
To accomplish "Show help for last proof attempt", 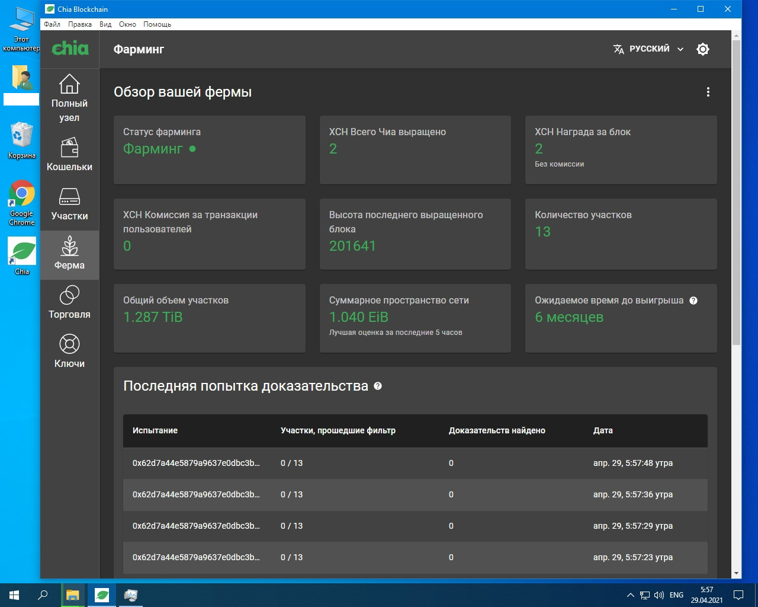I will pos(378,386).
